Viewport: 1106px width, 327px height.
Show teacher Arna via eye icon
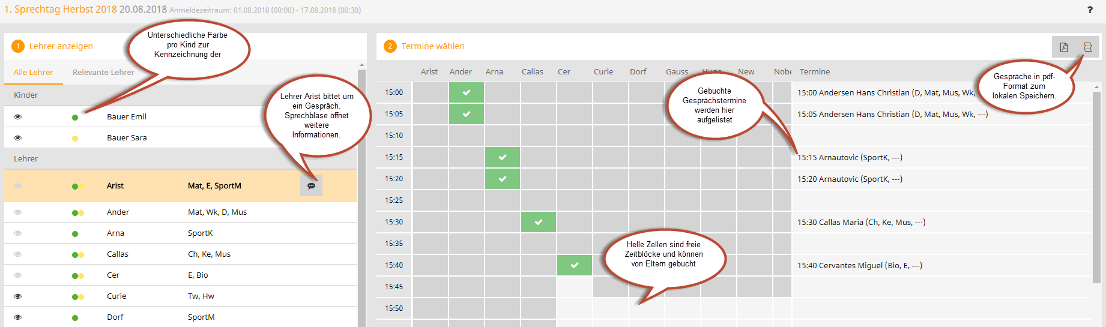[17, 233]
